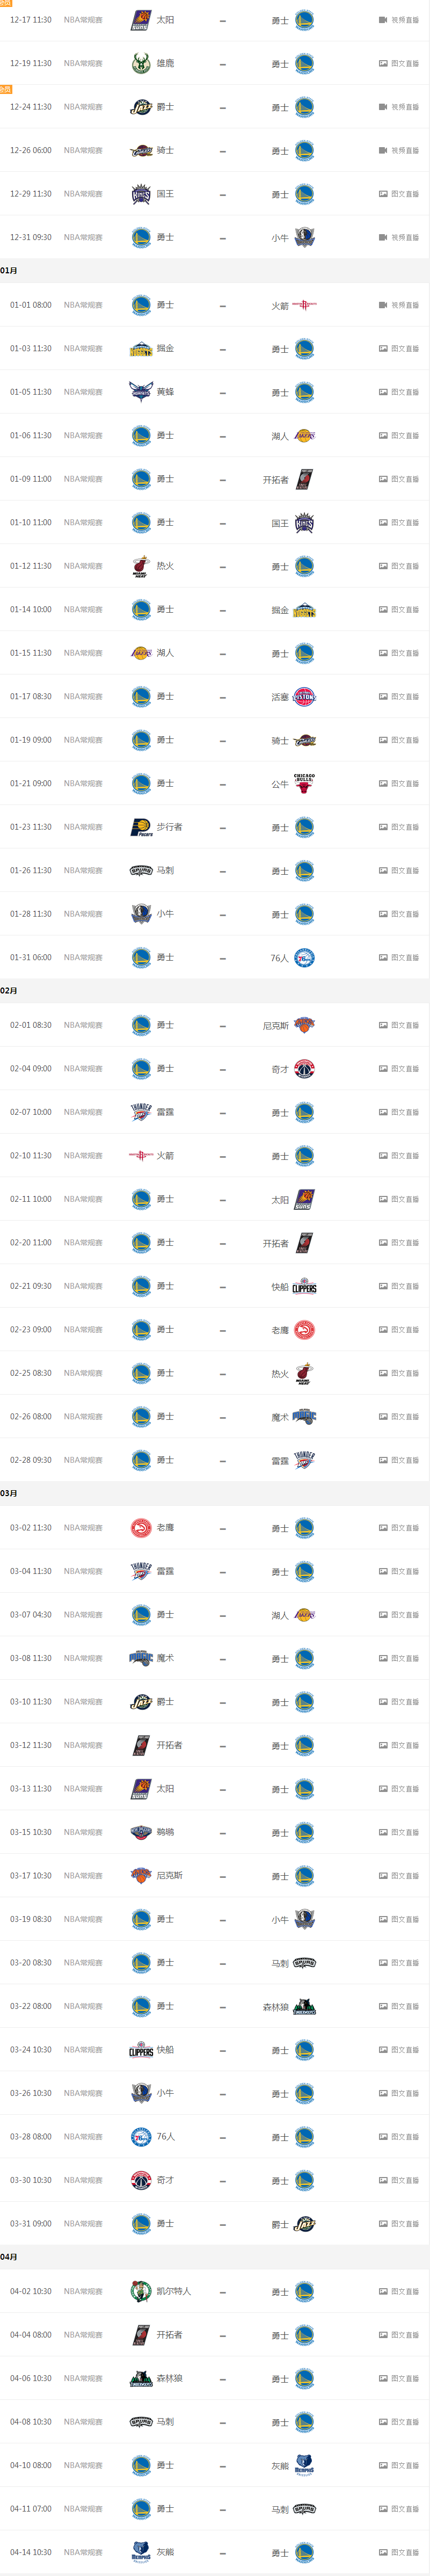Click the Bucks logo in the 12-19 game
The height and width of the screenshot is (2576, 430).
[141, 64]
